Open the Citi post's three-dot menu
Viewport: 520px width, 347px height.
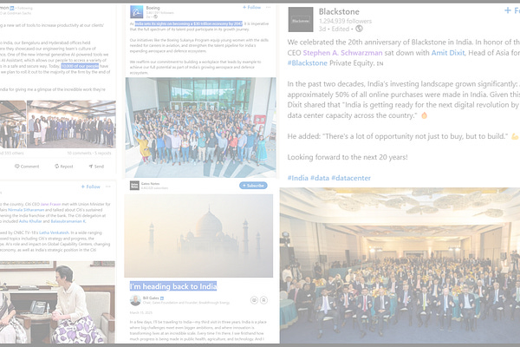pyautogui.click(x=107, y=187)
